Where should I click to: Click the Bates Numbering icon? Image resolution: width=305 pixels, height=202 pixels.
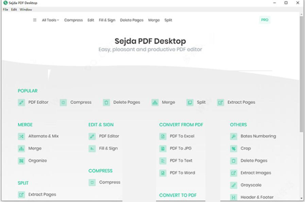click(234, 136)
